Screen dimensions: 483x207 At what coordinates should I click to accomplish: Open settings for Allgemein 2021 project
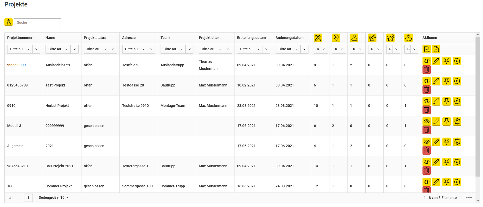(457, 142)
